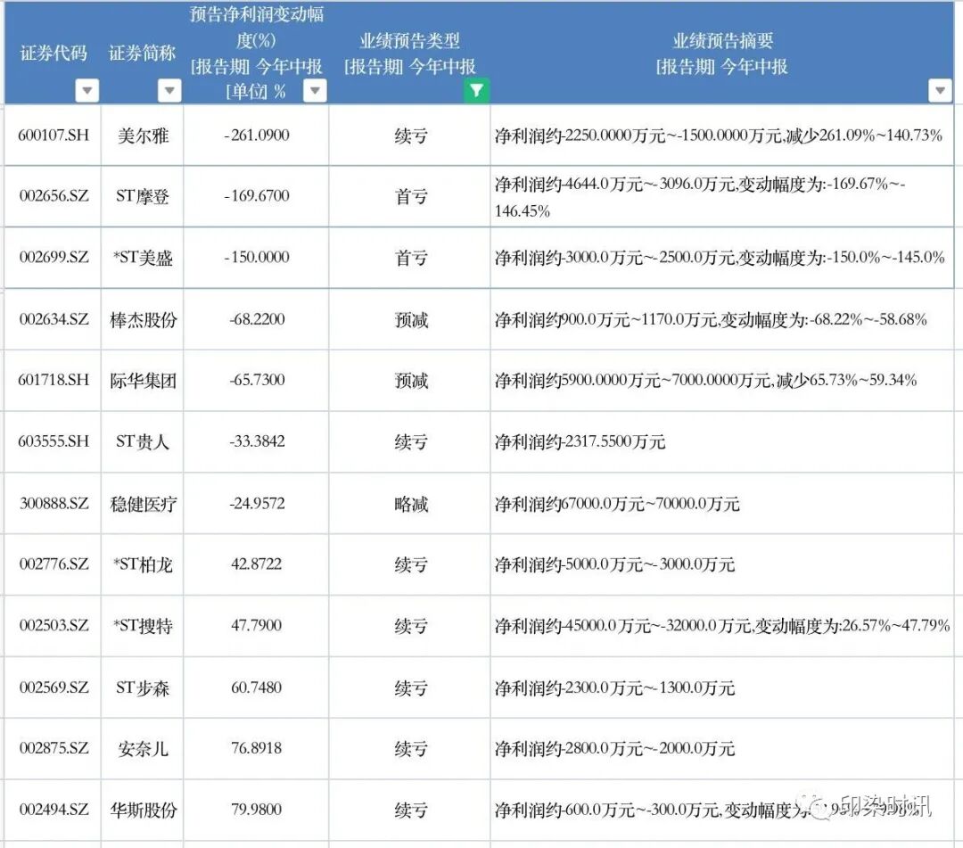Select value 42.8722

click(x=256, y=564)
